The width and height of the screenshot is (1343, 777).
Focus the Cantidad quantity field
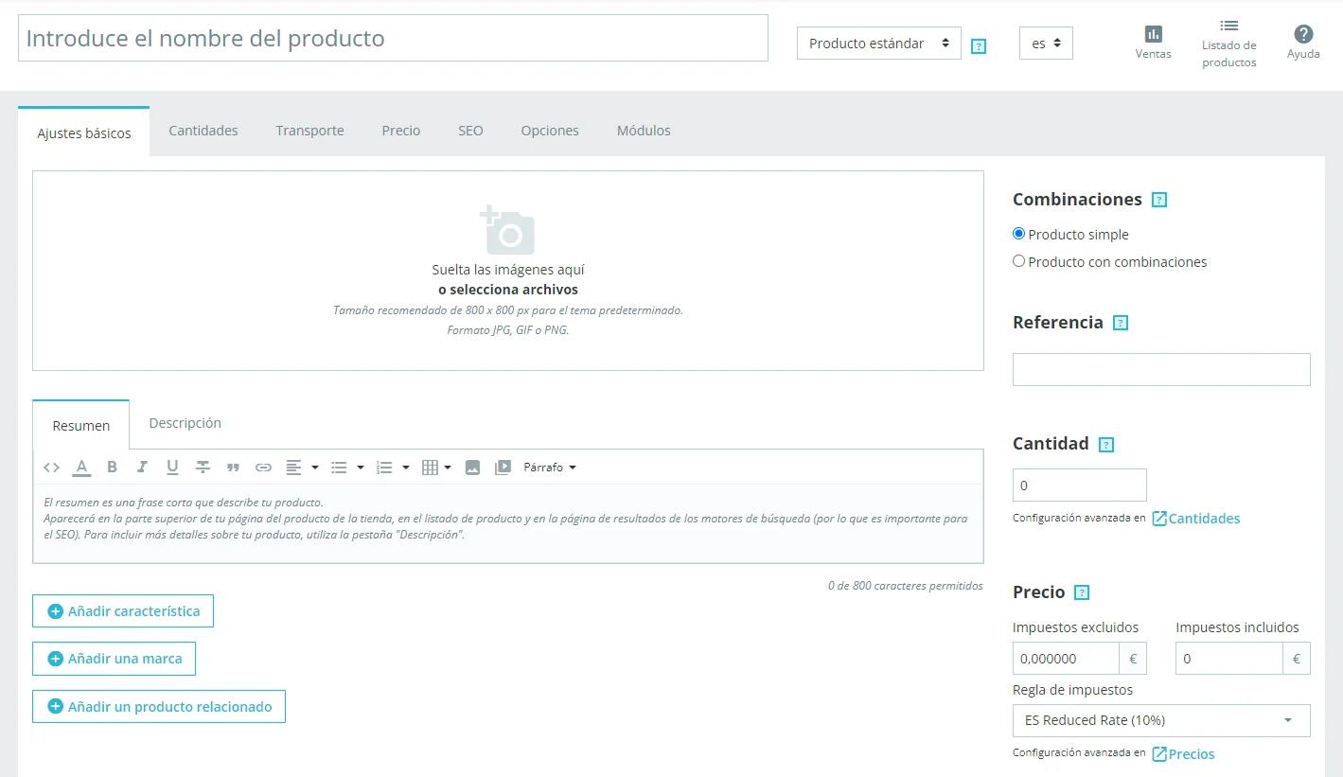coord(1079,486)
